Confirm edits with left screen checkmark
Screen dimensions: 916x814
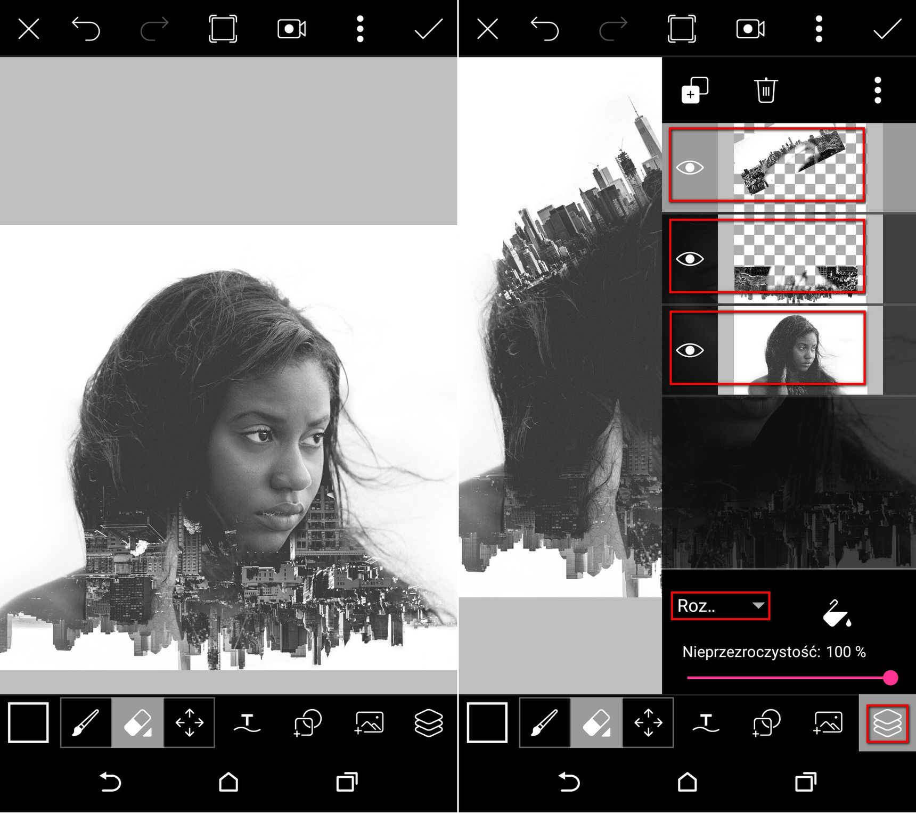[x=428, y=29]
